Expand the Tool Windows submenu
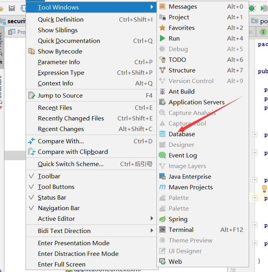Screen dimensions: 268x272 (91, 7)
